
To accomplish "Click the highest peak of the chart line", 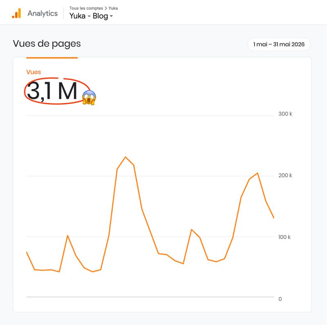I will point(125,157).
